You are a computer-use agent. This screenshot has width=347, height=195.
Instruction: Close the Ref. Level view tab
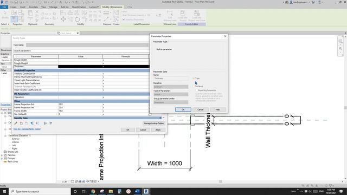point(78,33)
